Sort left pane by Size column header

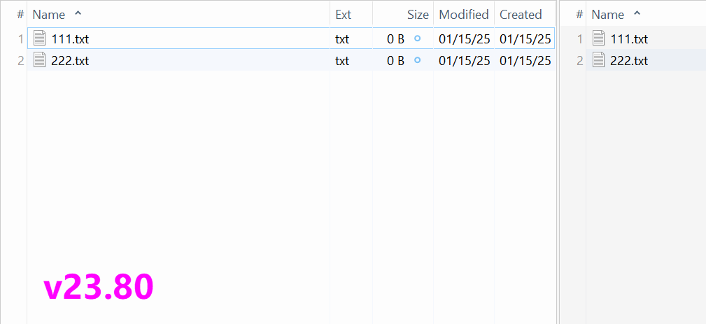[x=418, y=15]
